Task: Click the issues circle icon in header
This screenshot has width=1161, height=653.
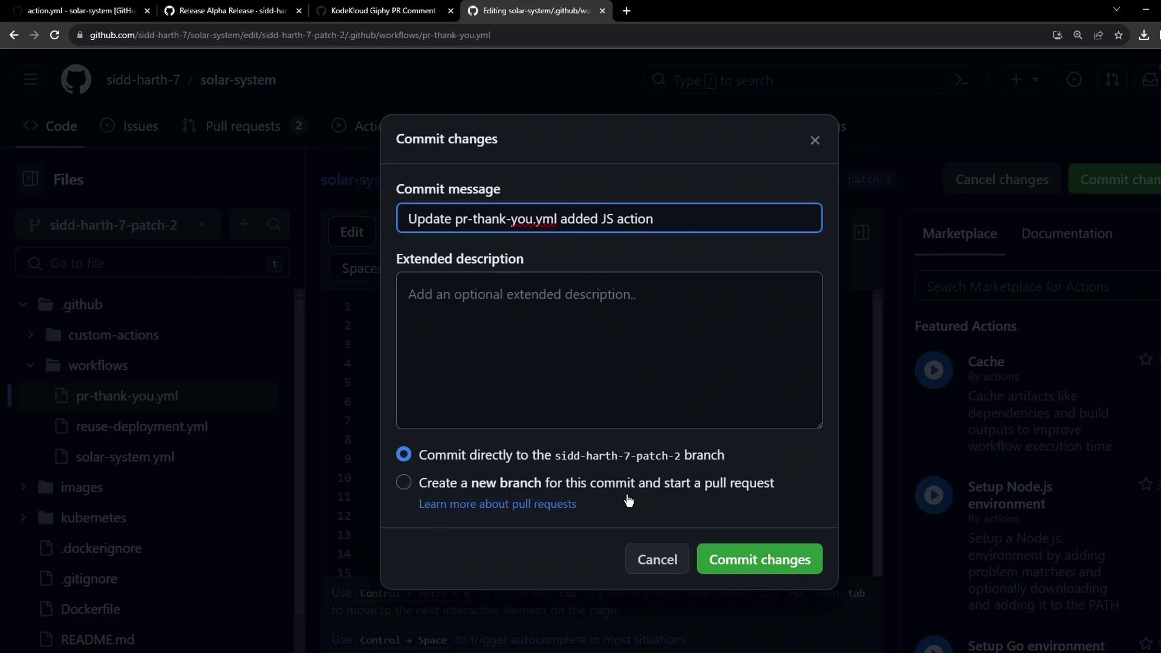Action: coord(1074,80)
